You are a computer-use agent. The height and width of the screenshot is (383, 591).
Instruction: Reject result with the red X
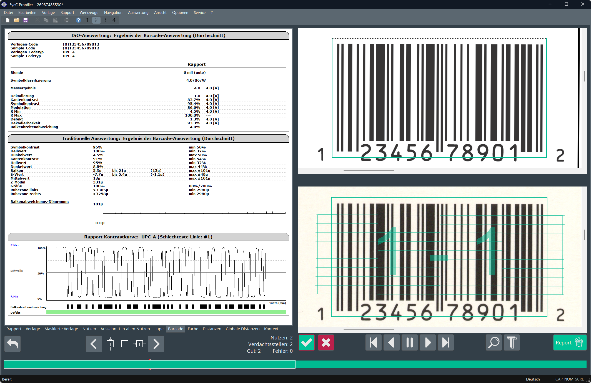pos(326,342)
